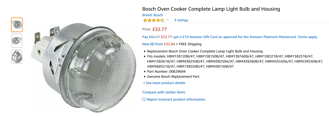Open the Brand: Bosch link
Image resolution: width=329 pixels, height=116 pixels.
pyautogui.click(x=152, y=15)
